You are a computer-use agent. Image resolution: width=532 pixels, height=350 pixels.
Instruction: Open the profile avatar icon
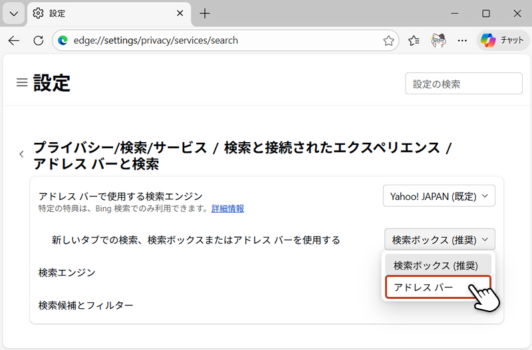(x=438, y=41)
